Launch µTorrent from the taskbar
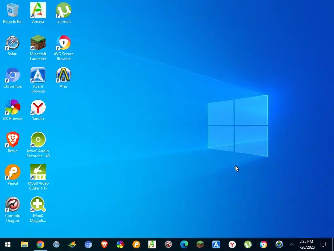This screenshot has height=251, width=334. tap(248, 244)
